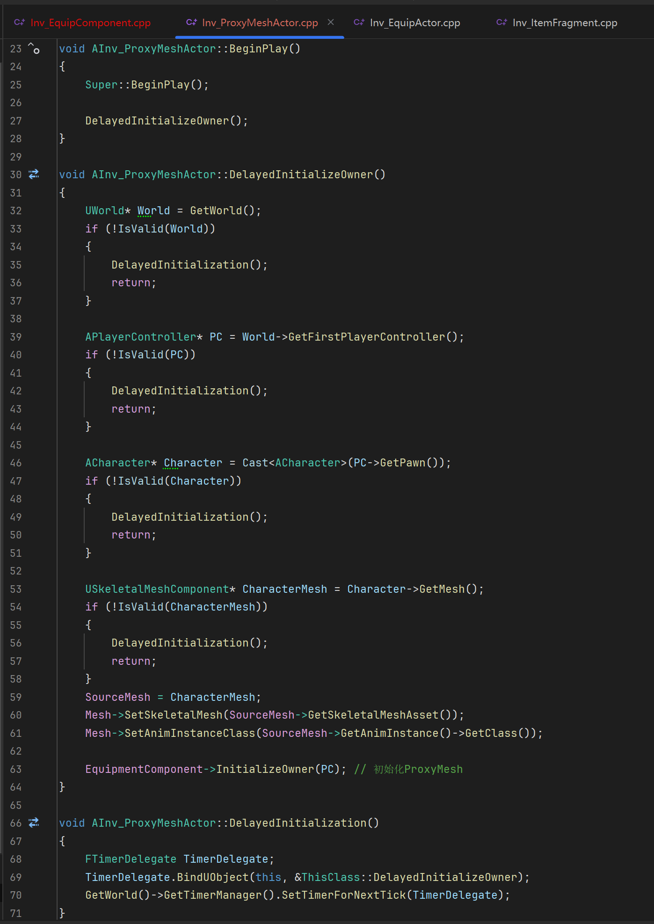Click IsValid(CharacterMesh) condition on line 54
The height and width of the screenshot is (924, 654).
pyautogui.click(x=189, y=607)
